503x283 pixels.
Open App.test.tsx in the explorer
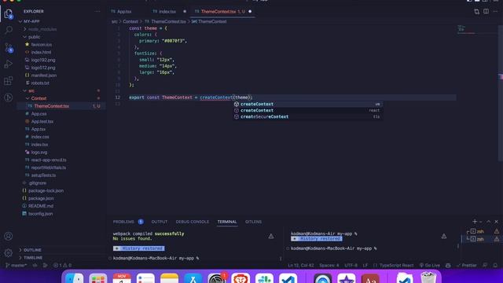(42, 122)
